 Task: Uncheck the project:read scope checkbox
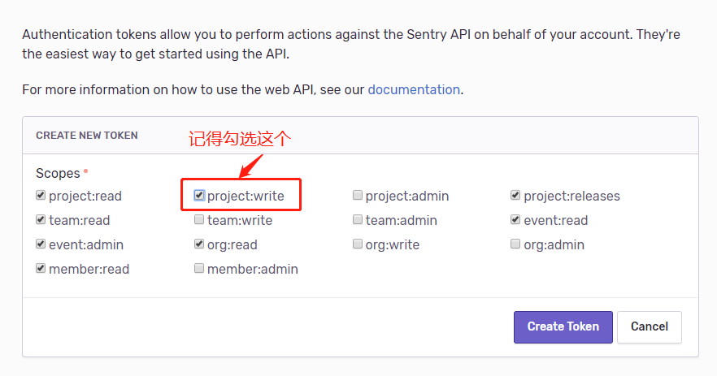pos(41,196)
